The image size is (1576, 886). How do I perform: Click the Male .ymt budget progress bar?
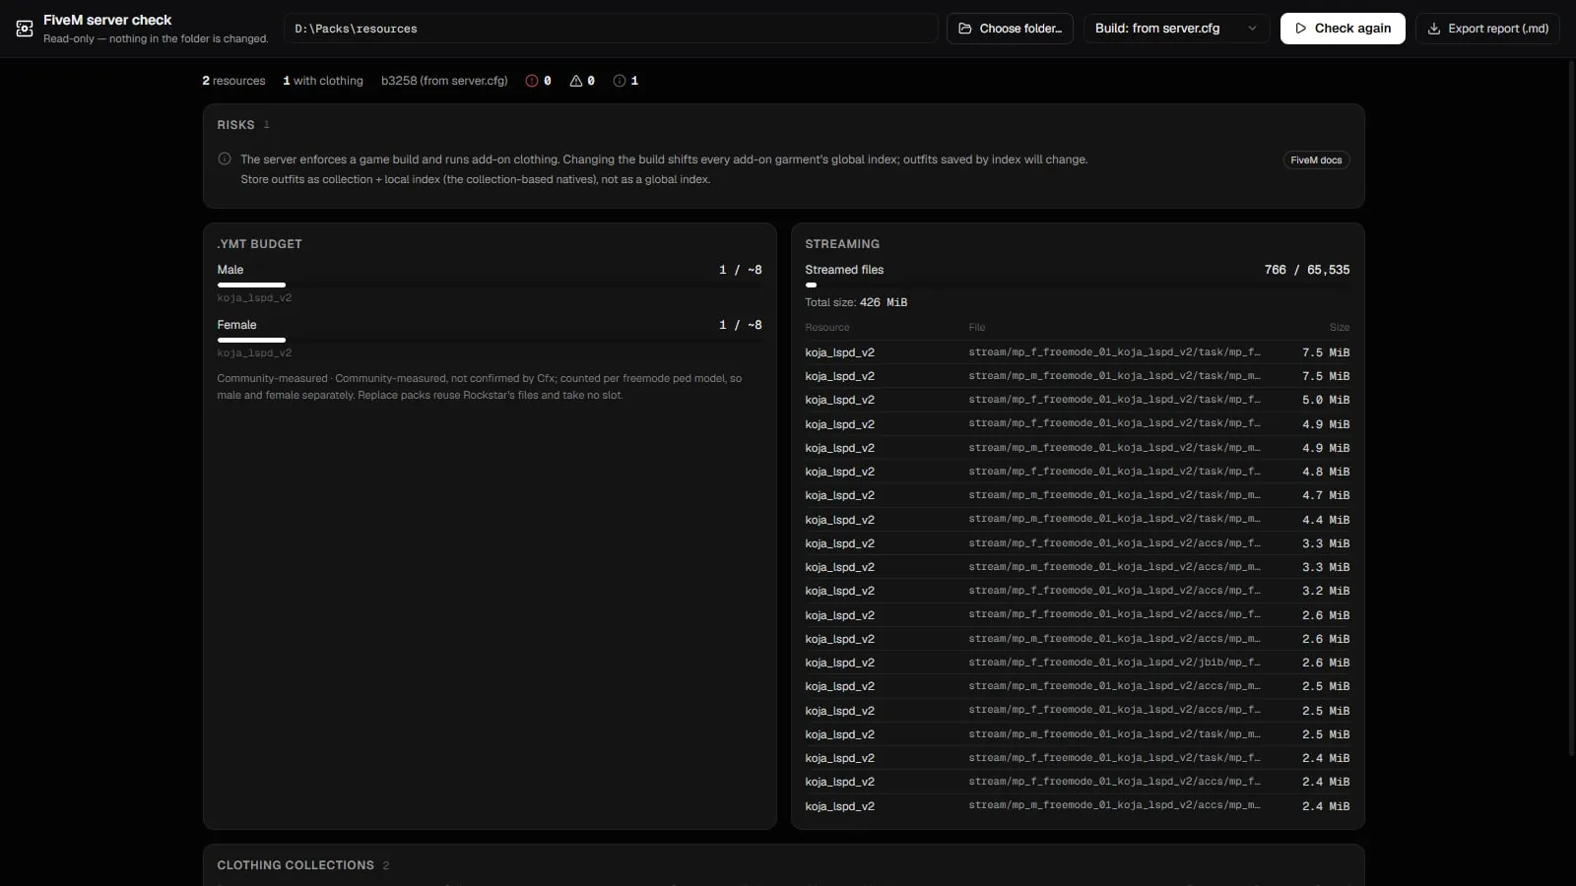[490, 285]
